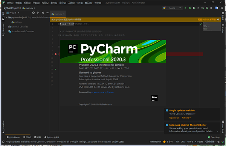Collapse all using the Project panel arrows icon

(x=38, y=13)
